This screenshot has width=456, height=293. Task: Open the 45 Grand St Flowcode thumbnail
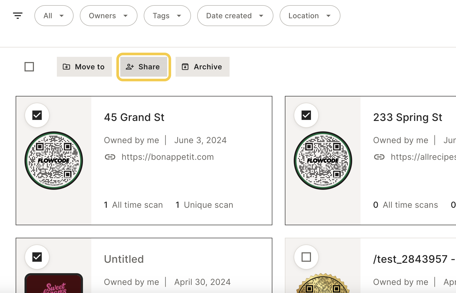point(54,161)
